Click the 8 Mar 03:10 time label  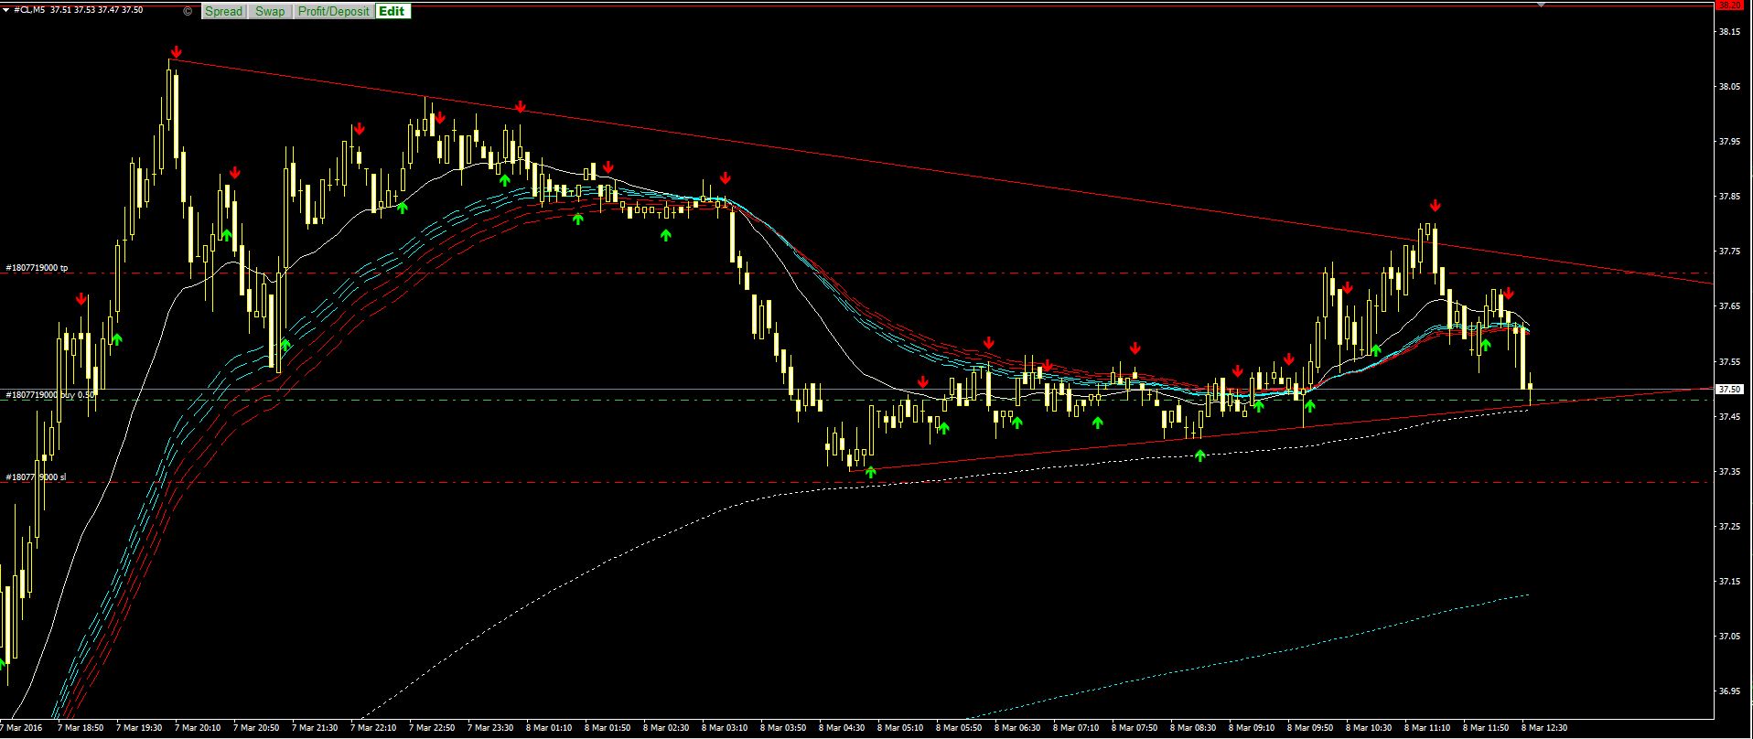(725, 728)
